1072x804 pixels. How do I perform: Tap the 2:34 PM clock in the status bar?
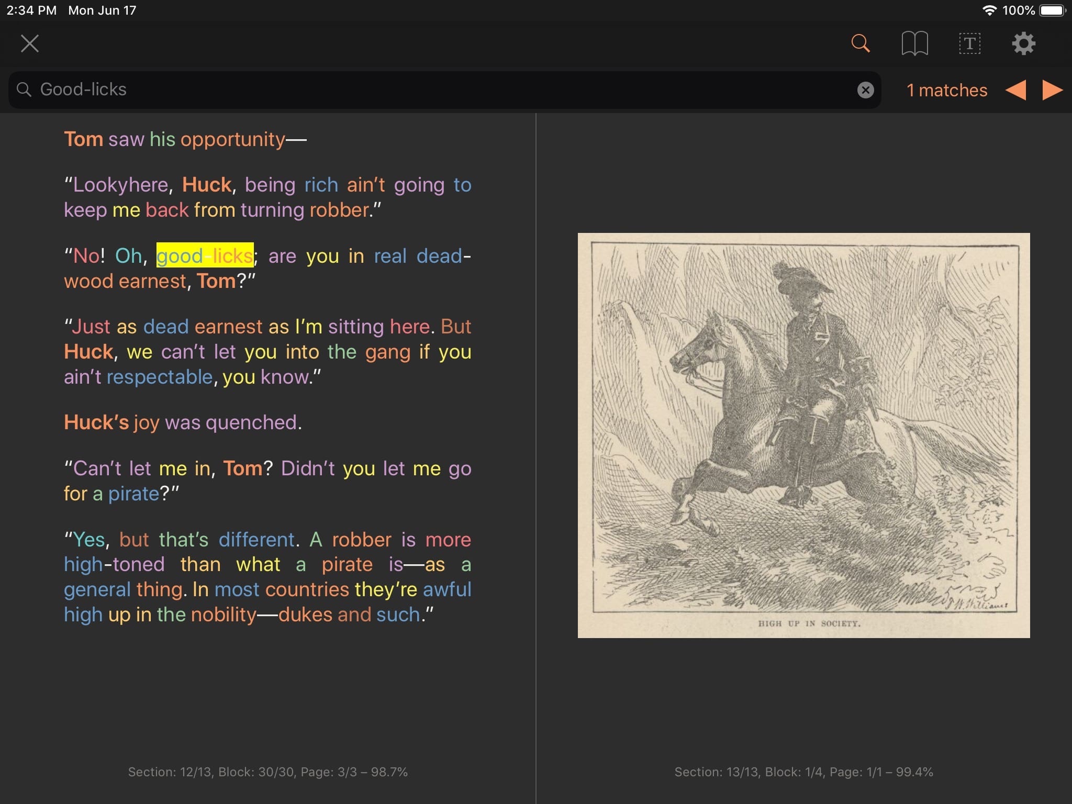click(x=31, y=10)
